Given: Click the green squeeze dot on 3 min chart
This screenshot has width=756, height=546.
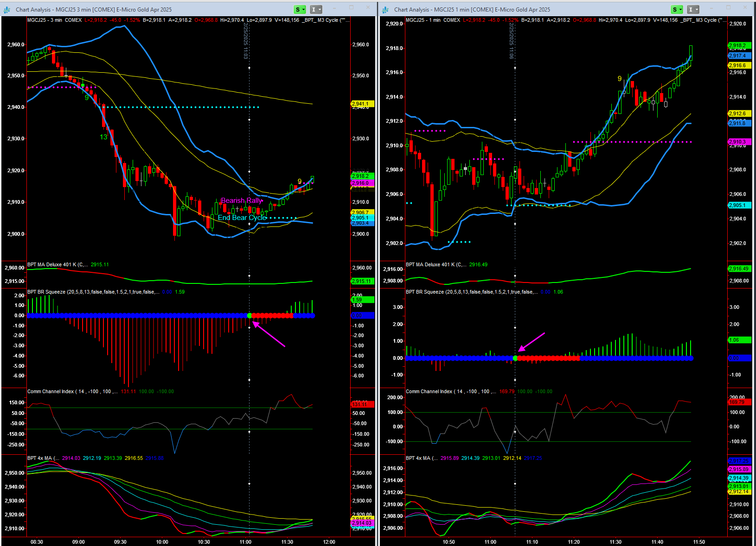Looking at the screenshot, I should pyautogui.click(x=250, y=316).
